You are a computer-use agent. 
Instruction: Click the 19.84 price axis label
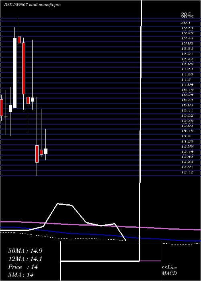pos(187,28)
